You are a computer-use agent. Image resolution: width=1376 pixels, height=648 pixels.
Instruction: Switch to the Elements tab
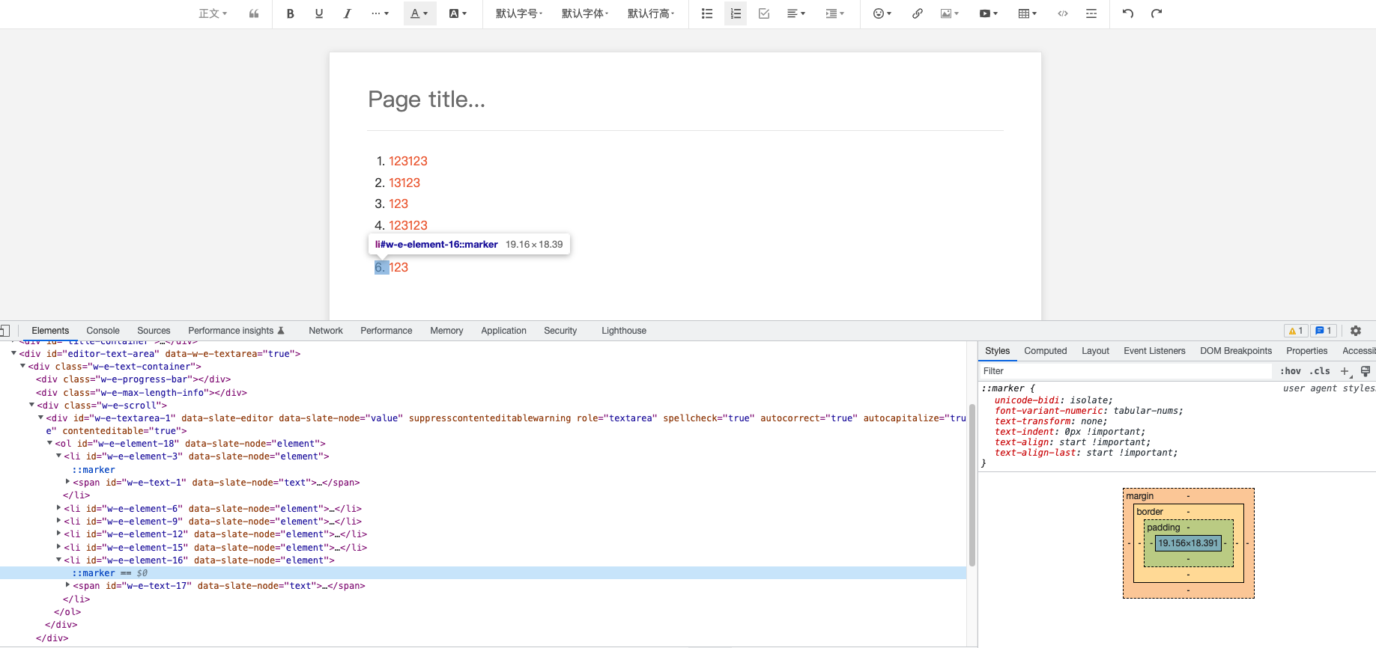click(x=50, y=331)
